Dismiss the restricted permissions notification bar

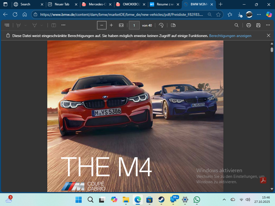point(269,35)
